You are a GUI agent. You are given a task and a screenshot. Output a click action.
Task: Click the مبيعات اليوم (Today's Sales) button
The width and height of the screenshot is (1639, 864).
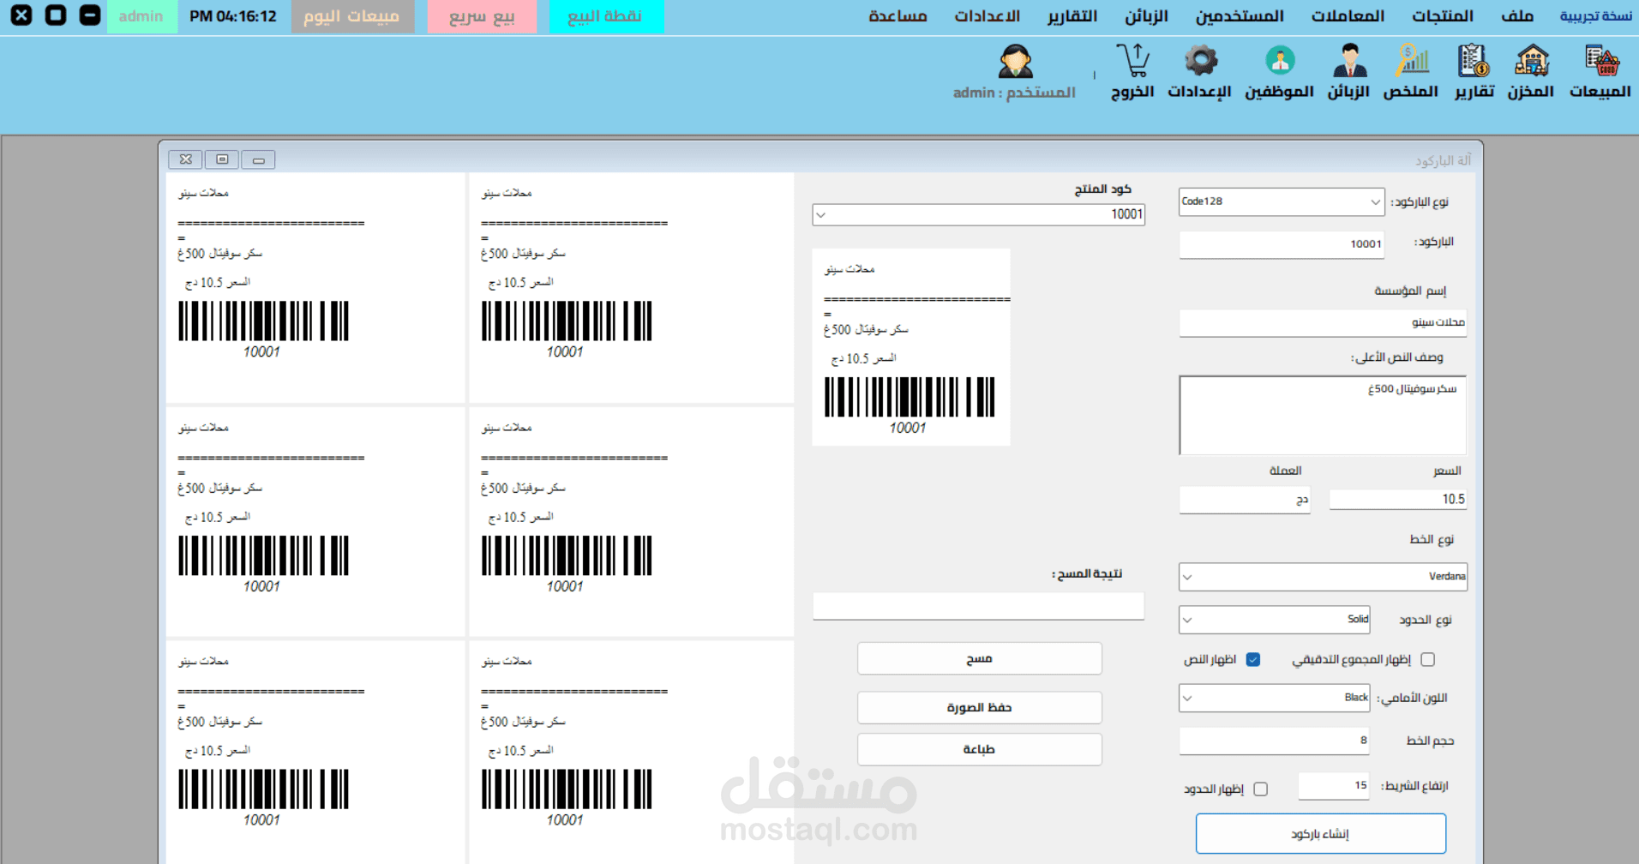352,16
